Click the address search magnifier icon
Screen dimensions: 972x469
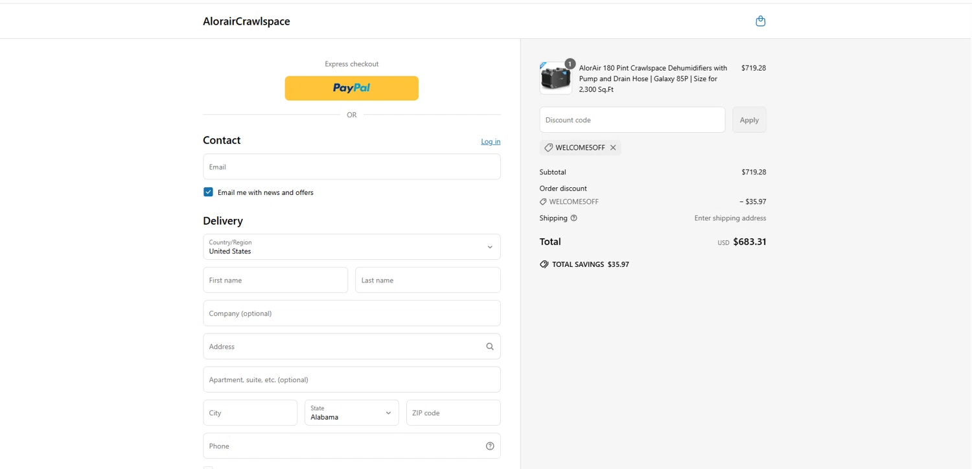490,347
